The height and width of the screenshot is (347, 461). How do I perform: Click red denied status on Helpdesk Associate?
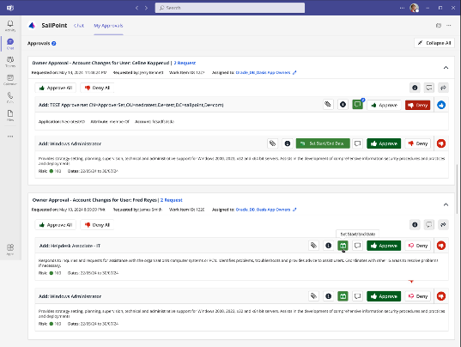tap(441, 246)
